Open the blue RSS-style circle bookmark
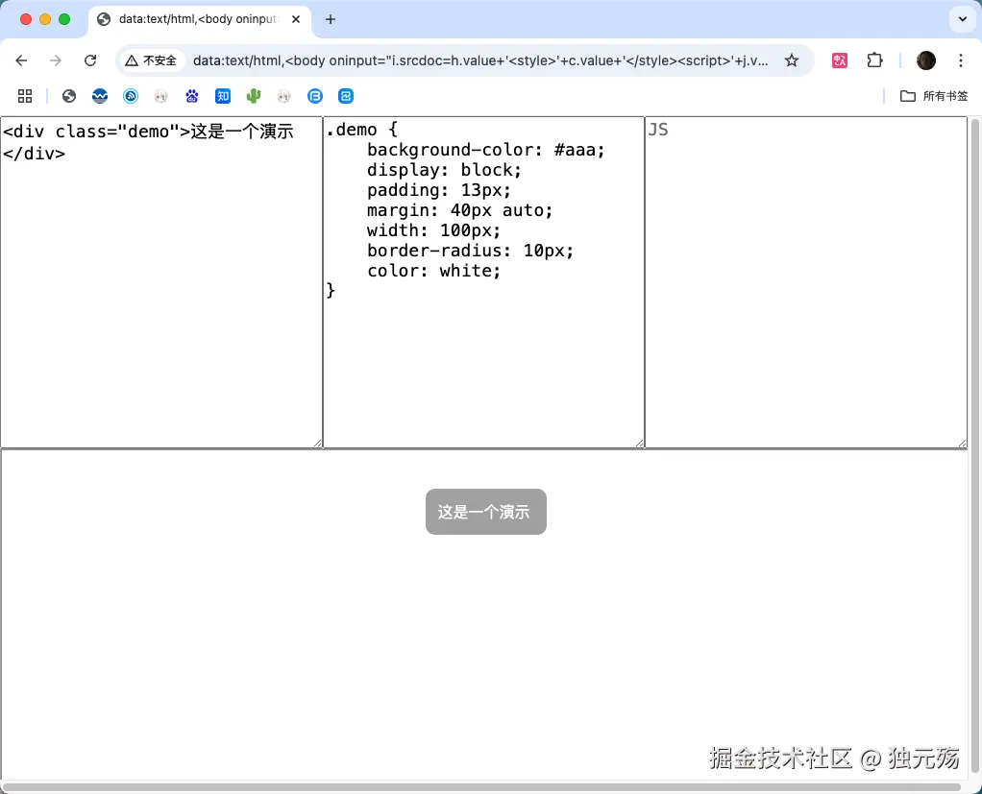The image size is (982, 794). [x=131, y=96]
